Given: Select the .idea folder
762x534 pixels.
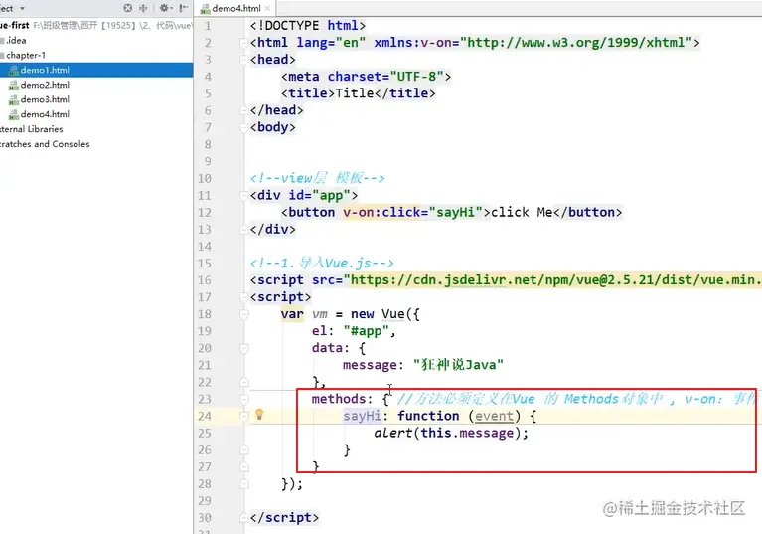Looking at the screenshot, I should click(x=16, y=41).
